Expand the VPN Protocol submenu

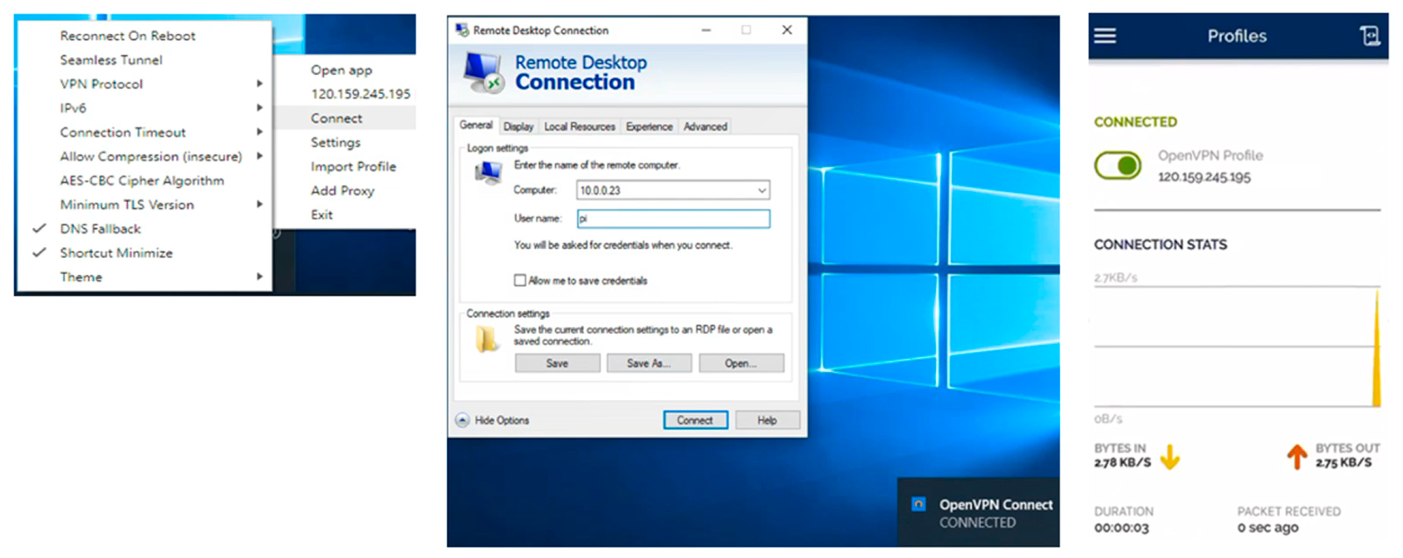[101, 84]
